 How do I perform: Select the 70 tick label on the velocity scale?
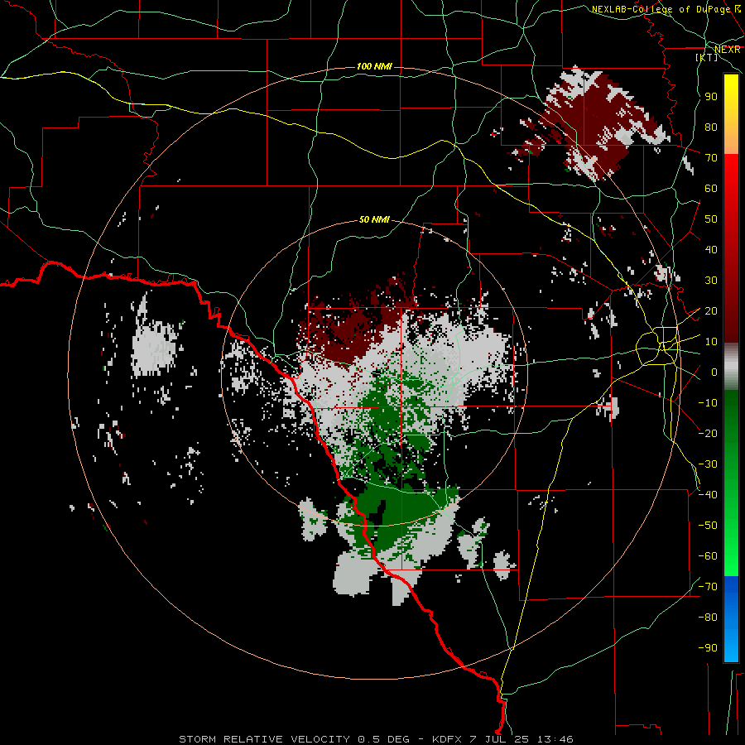coord(711,158)
